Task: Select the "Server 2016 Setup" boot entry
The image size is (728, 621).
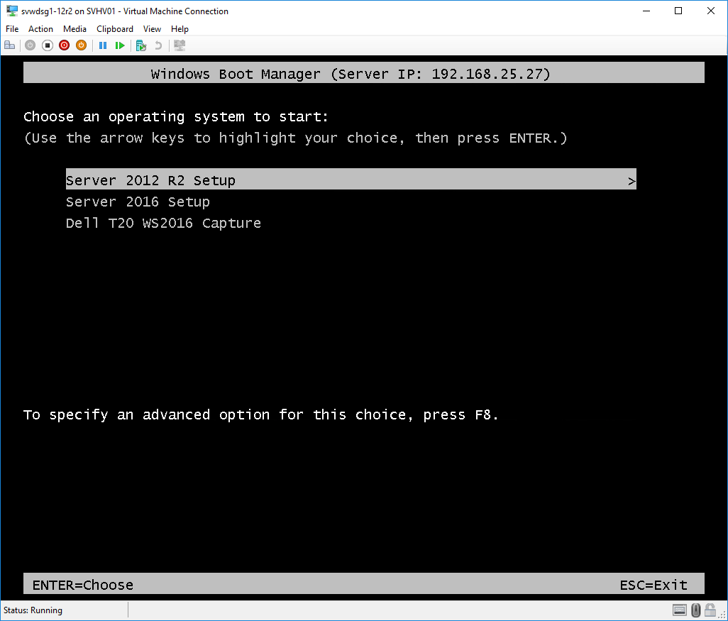Action: coord(138,202)
